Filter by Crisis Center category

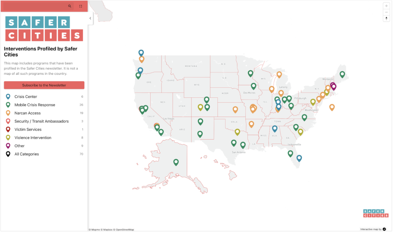pos(44,97)
